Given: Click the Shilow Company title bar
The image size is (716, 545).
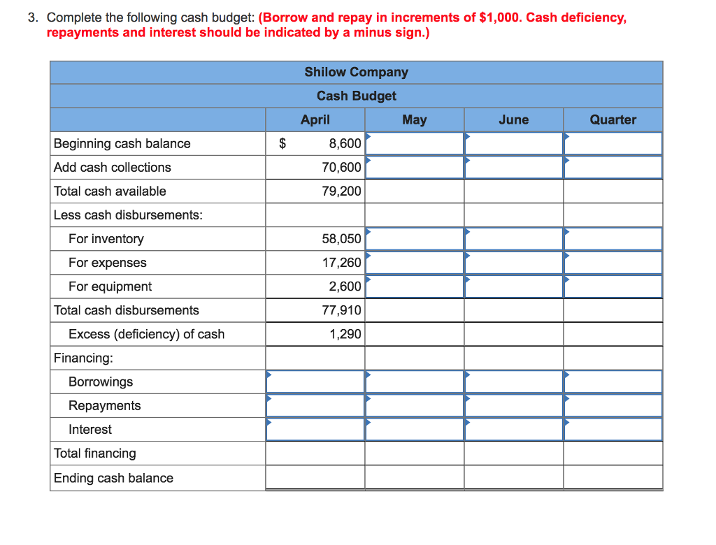Looking at the screenshot, I should 356,72.
